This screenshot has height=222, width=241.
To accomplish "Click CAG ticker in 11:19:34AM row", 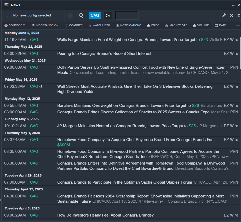I will coord(34,40).
